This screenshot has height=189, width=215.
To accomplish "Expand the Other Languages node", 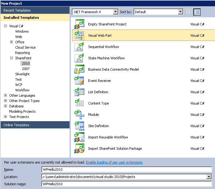I will (x=6, y=95).
